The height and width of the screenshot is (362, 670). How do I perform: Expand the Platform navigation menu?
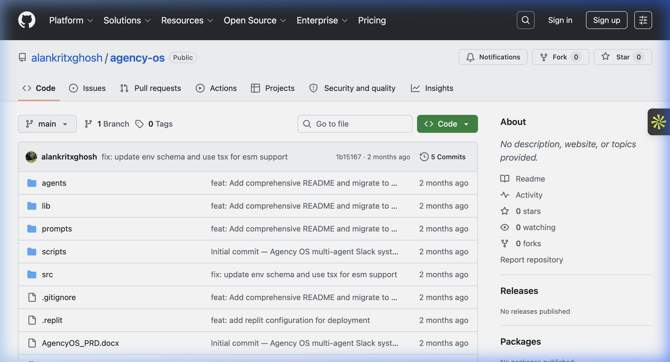(71, 20)
